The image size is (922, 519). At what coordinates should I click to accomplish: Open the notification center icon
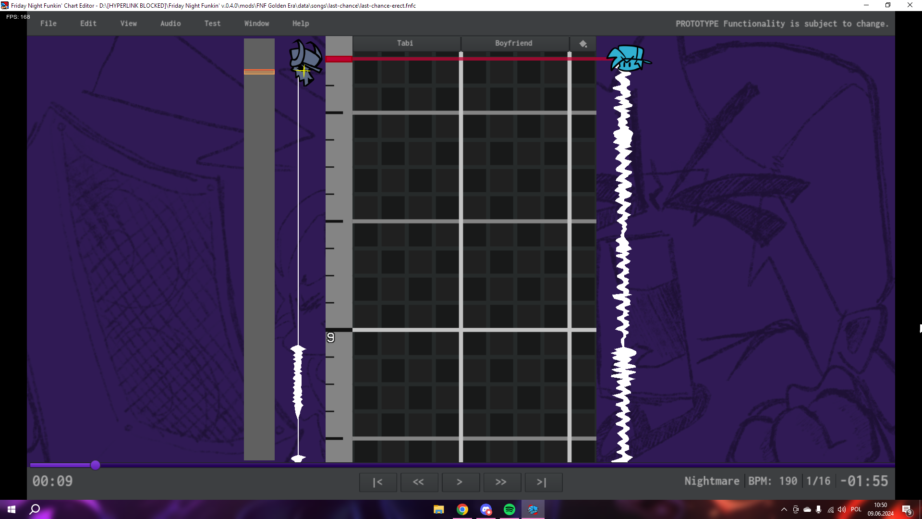pyautogui.click(x=907, y=510)
